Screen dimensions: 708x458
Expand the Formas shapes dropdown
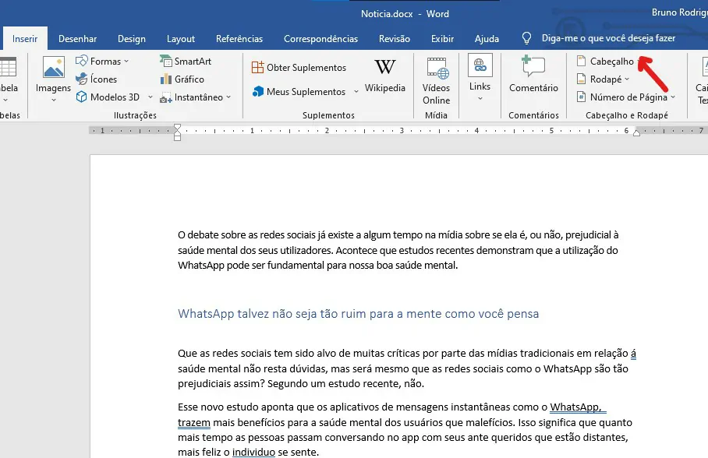(x=126, y=61)
